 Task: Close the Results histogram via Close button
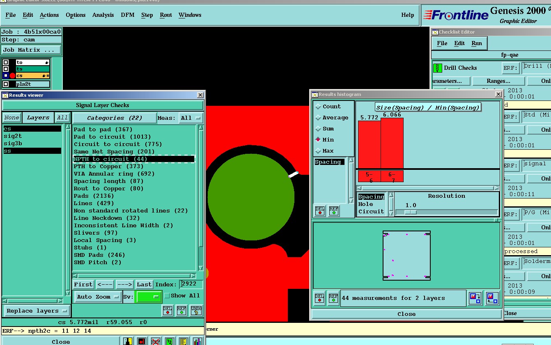tap(406, 314)
